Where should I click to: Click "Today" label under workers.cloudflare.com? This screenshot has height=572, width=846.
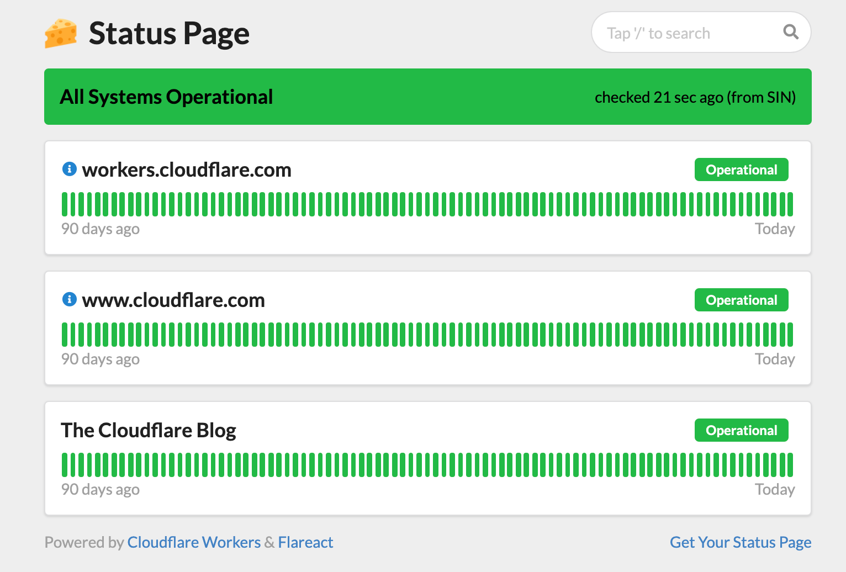[775, 229]
